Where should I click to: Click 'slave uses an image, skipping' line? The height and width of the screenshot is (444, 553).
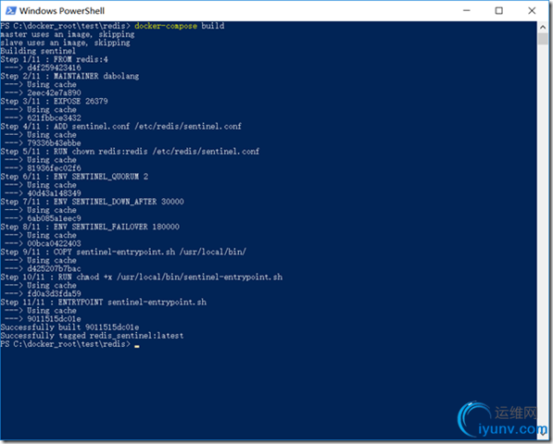(x=65, y=43)
